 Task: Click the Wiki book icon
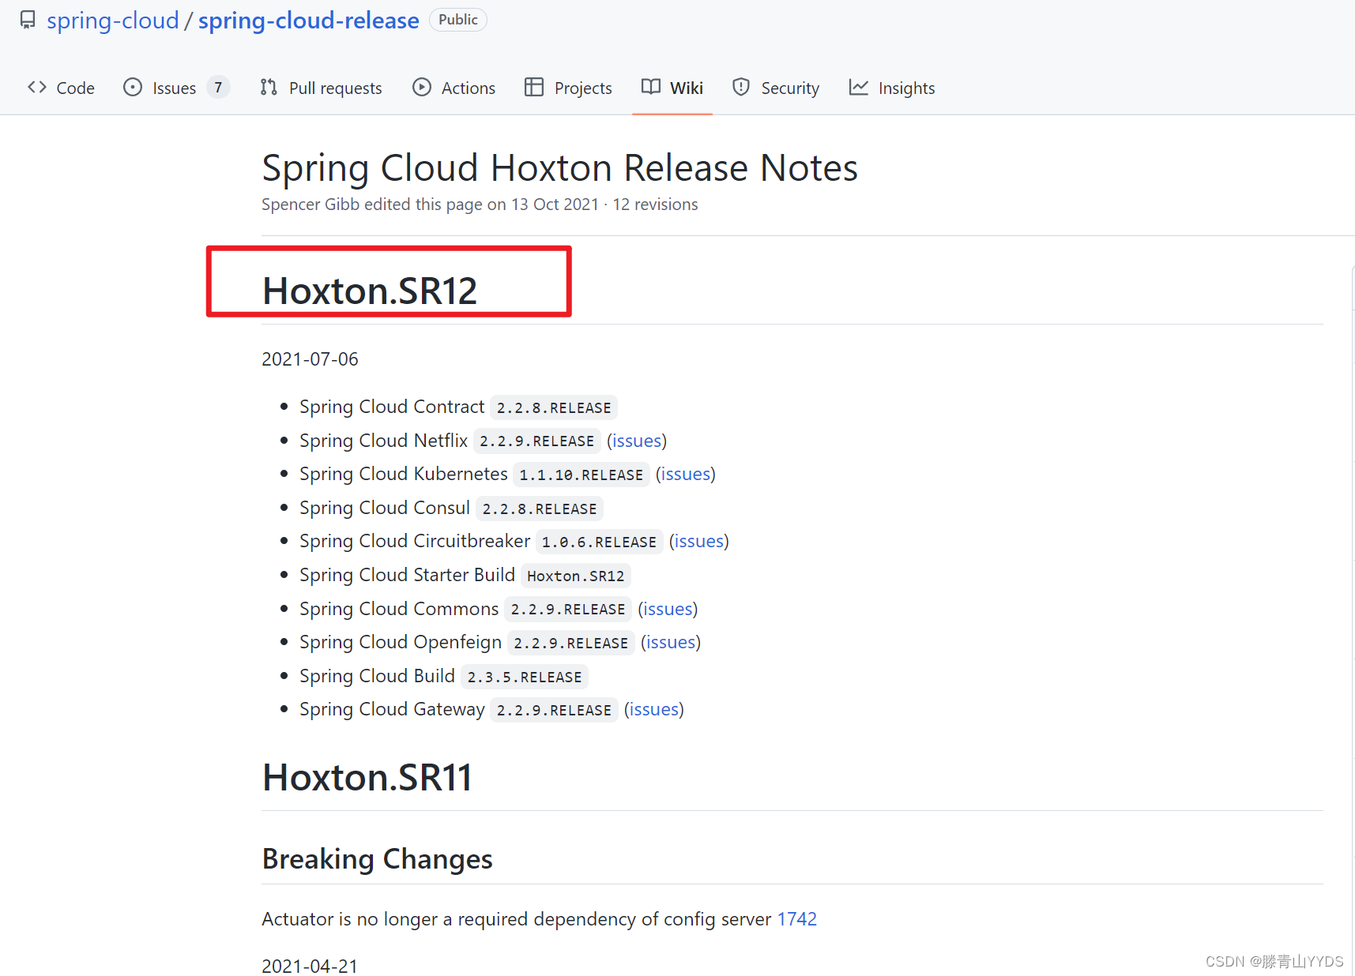point(651,88)
